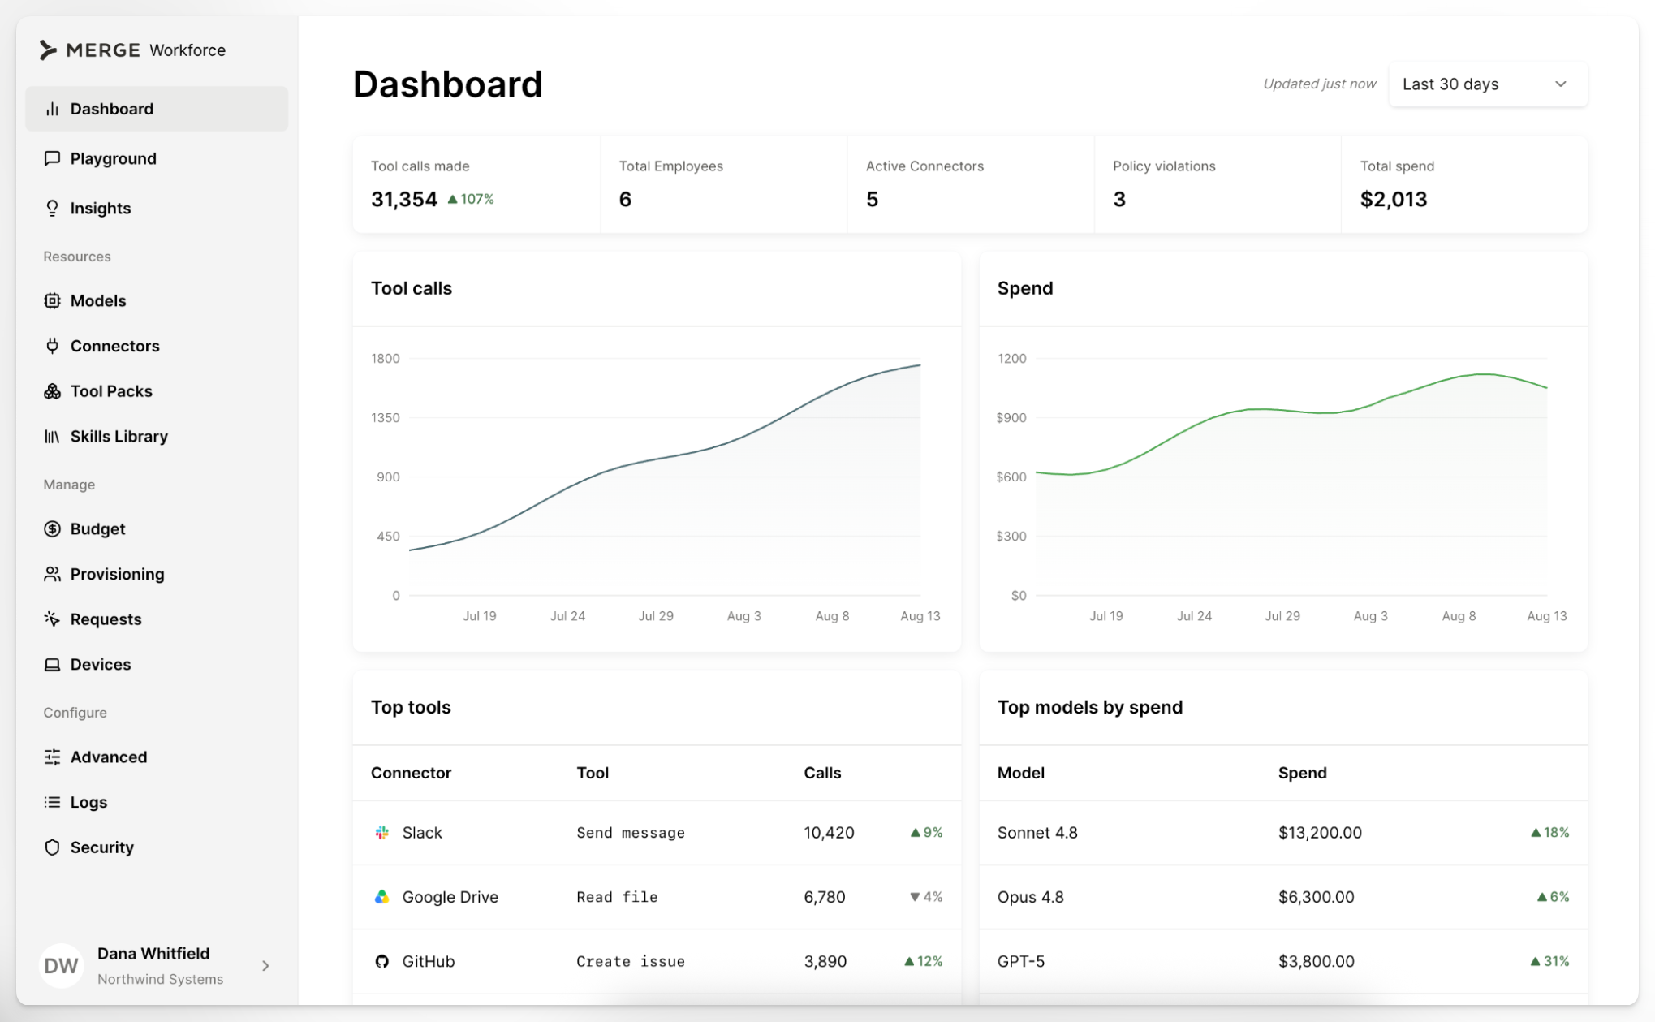Click the Provisioning users icon
The image size is (1655, 1022).
click(52, 574)
